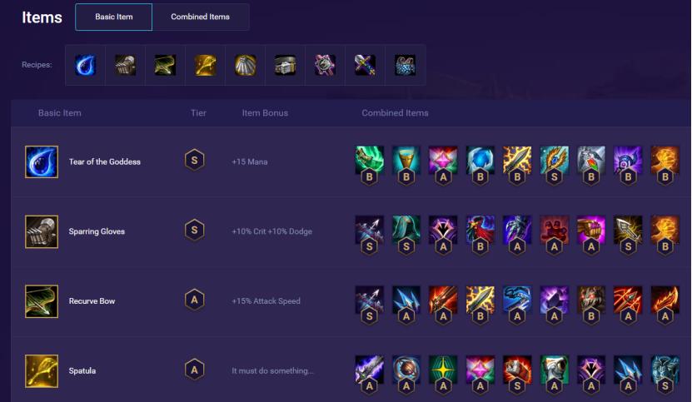Filter recipes by Sparring Gloves icon
Viewport: 692px width, 402px height.
126,65
